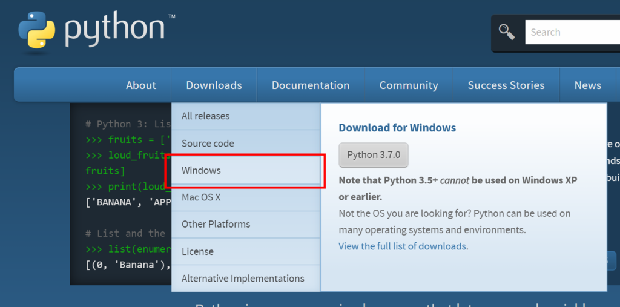Click the ">>> print(loud_" code line
This screenshot has height=307, width=620.
click(x=128, y=187)
